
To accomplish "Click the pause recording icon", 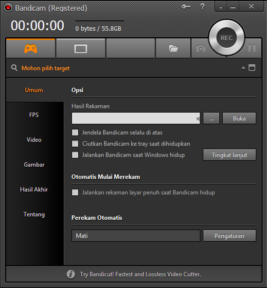I will tap(252, 48).
